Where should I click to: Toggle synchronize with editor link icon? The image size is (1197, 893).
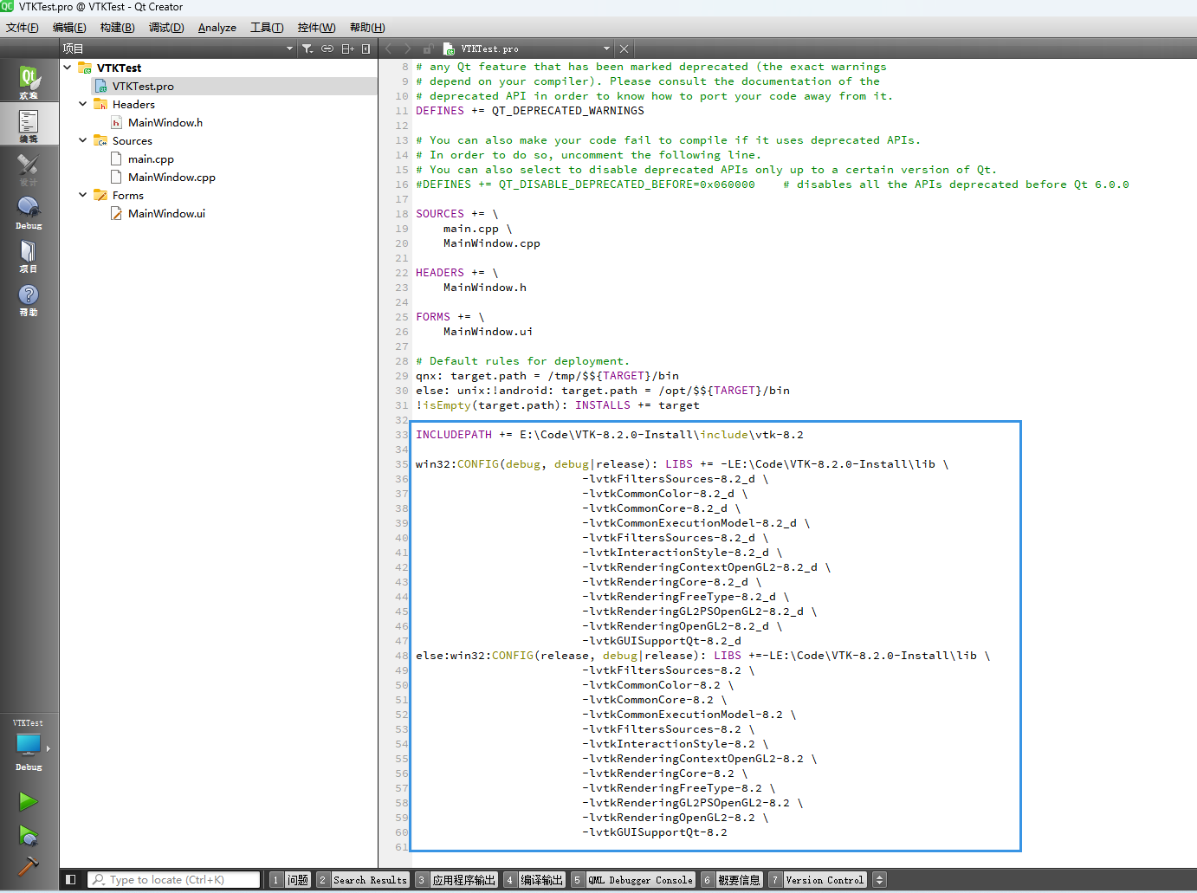pos(327,49)
